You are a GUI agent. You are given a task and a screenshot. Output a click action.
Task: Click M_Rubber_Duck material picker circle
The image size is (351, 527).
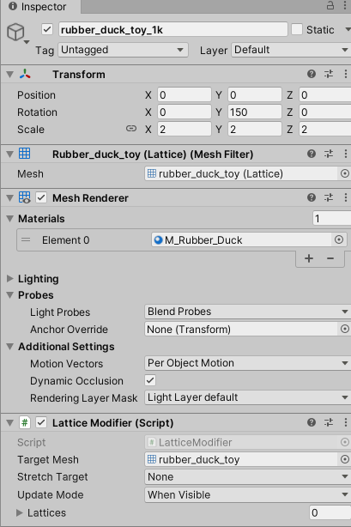[x=339, y=239]
